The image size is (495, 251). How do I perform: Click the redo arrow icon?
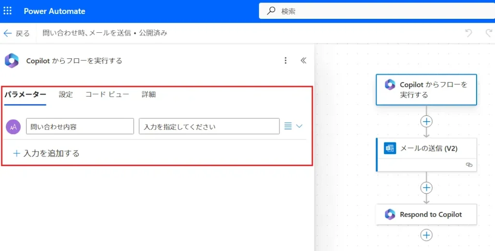[x=489, y=33]
